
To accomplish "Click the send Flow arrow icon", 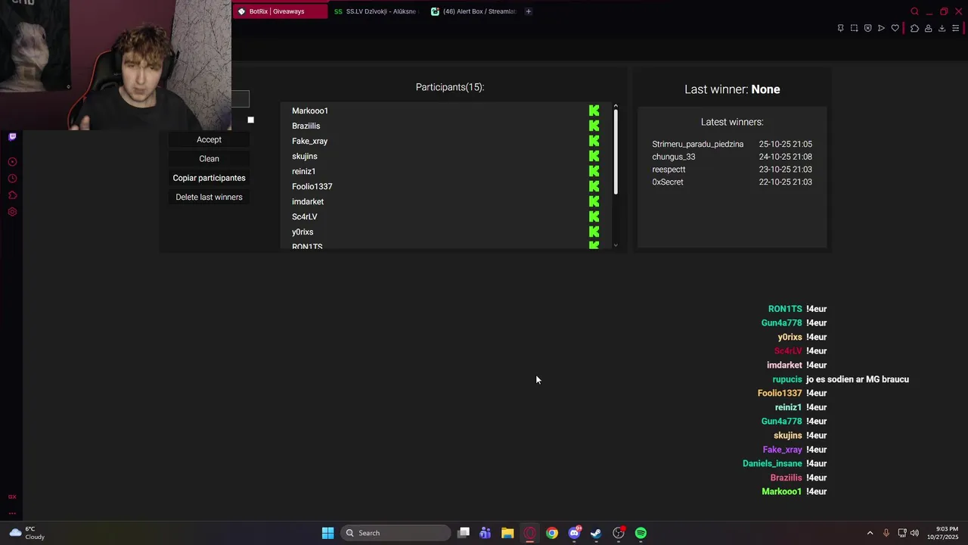I will (881, 28).
